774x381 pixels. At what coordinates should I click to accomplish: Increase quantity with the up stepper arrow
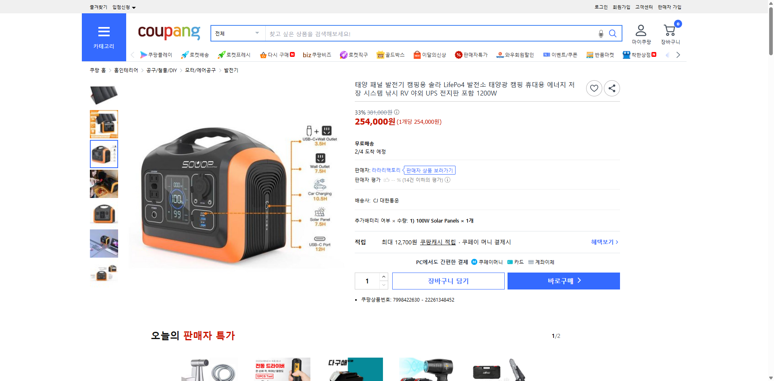(383, 276)
